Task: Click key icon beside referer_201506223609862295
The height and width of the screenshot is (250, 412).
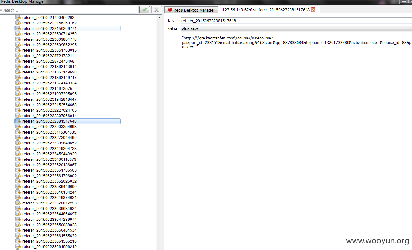Action: click(x=18, y=45)
